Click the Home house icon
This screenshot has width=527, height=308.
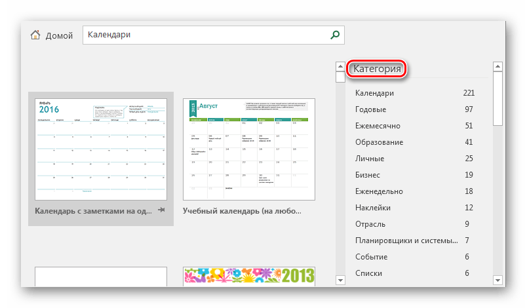(35, 35)
